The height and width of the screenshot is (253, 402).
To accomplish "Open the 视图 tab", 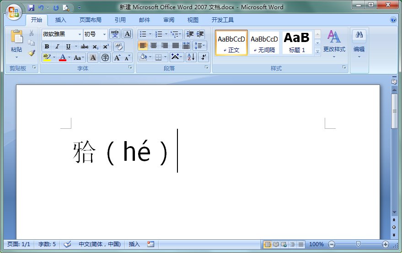I will (193, 20).
